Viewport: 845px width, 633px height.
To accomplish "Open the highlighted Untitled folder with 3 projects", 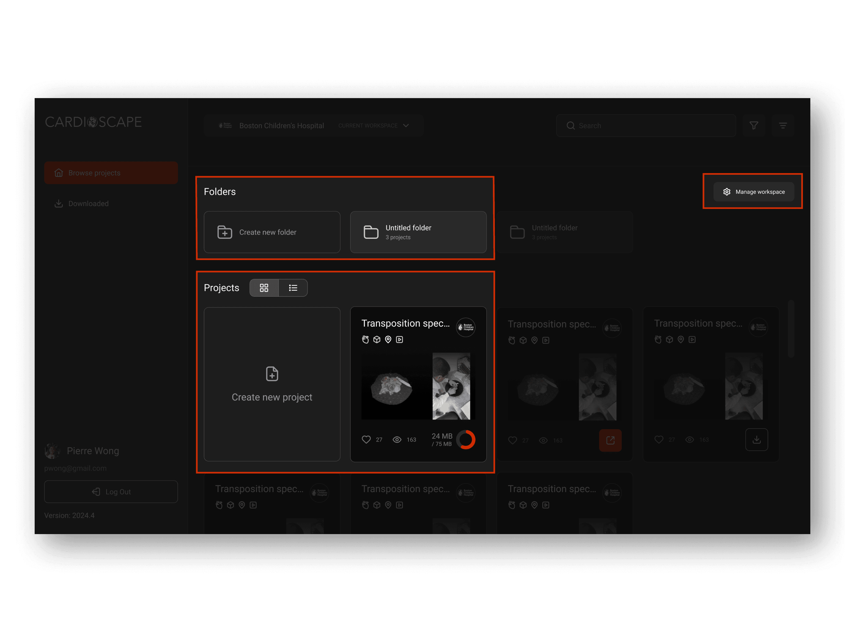I will (x=418, y=232).
